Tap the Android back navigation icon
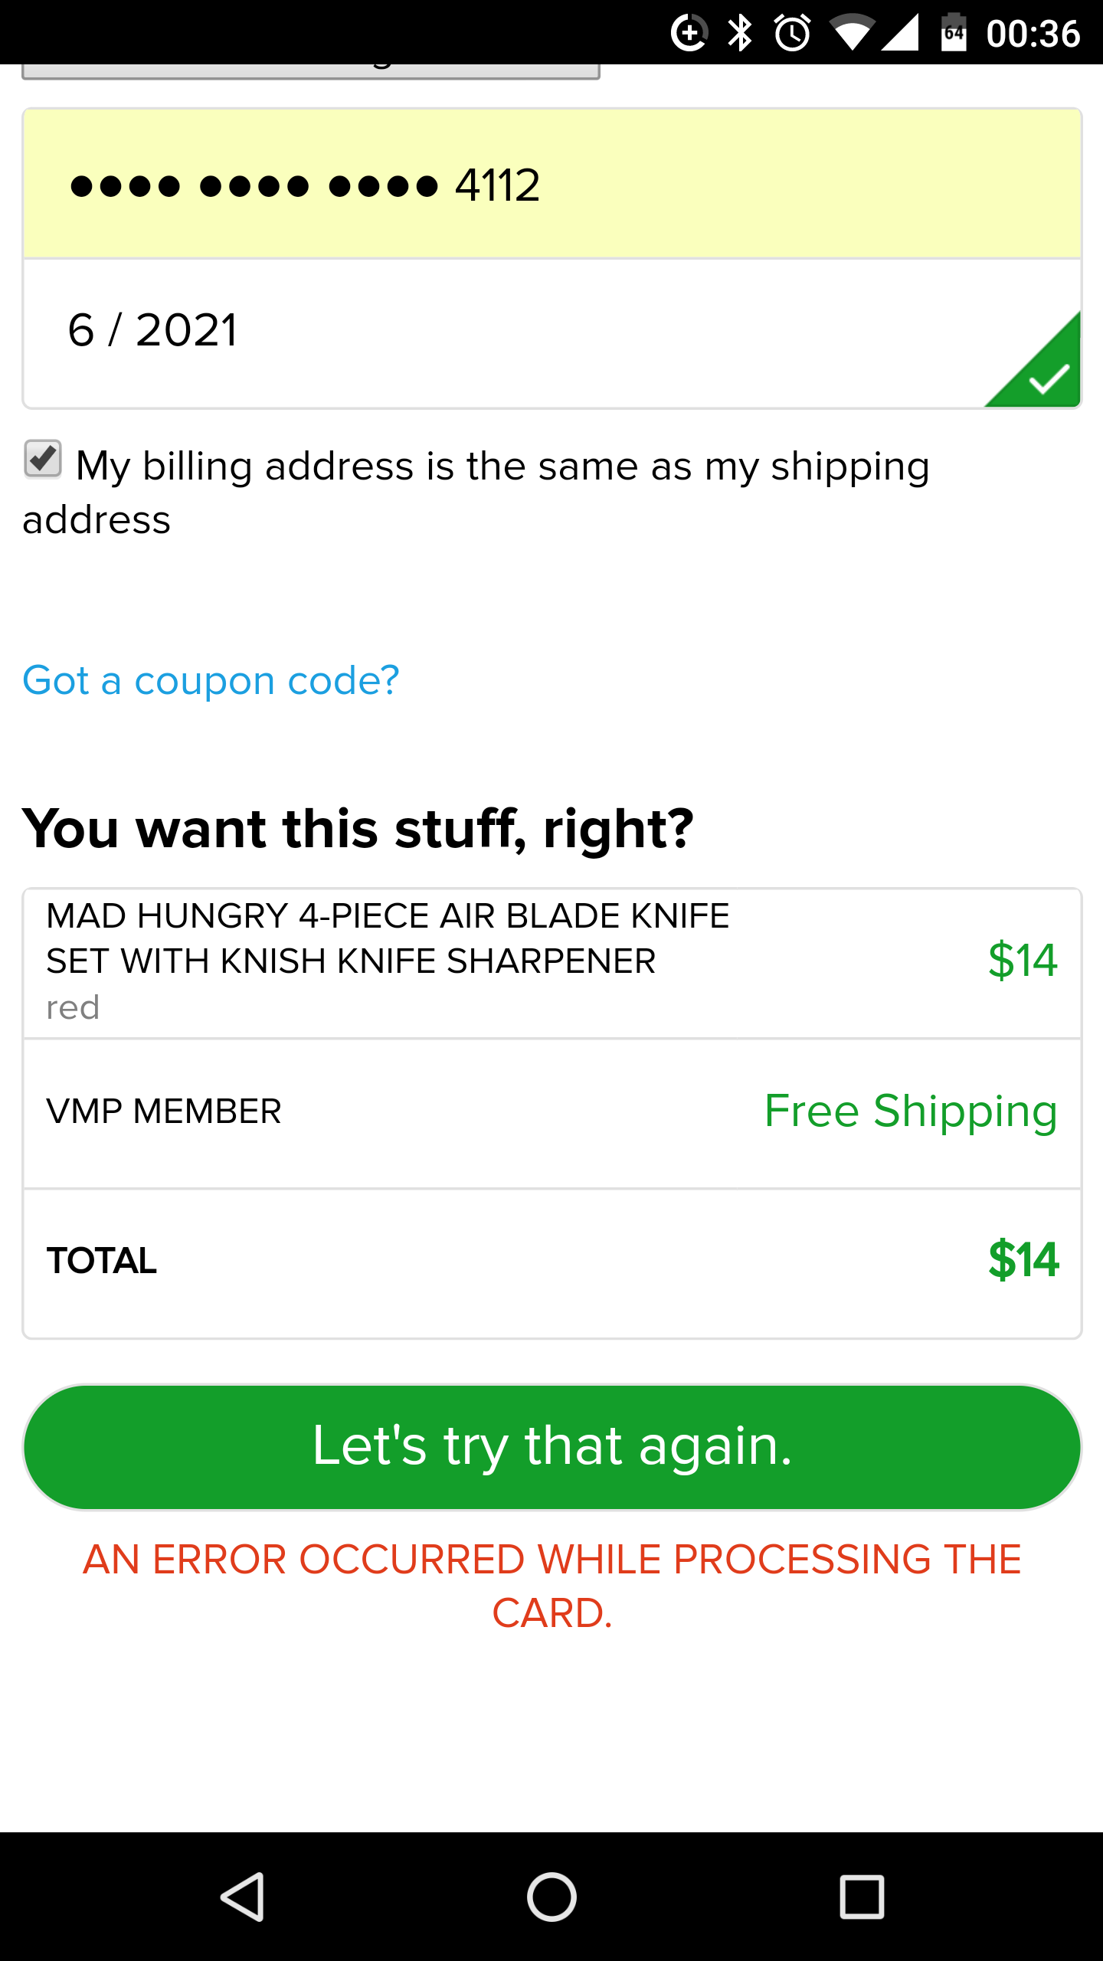This screenshot has height=1961, width=1103. tap(242, 1897)
